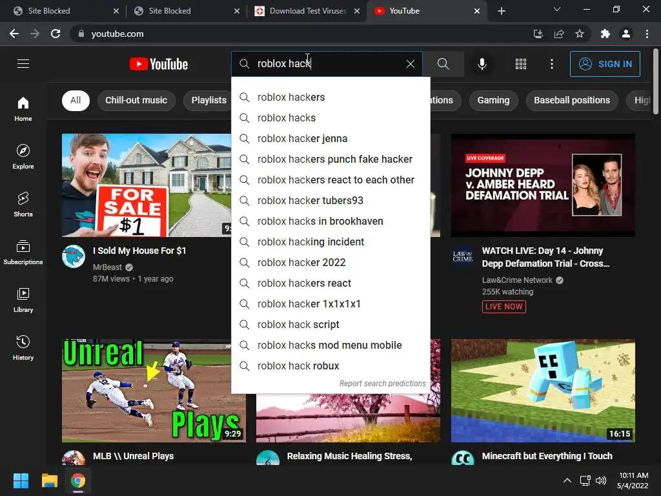Choose suggestion 'roblox hacks mod menu mobile'

tap(331, 345)
